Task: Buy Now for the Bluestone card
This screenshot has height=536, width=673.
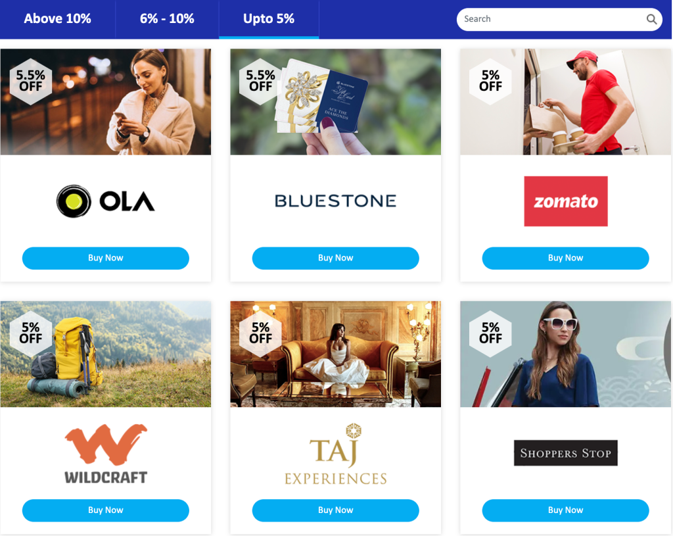Action: pos(336,258)
